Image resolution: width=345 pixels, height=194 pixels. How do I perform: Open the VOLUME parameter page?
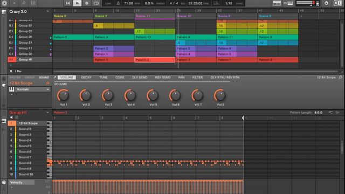(x=67, y=78)
